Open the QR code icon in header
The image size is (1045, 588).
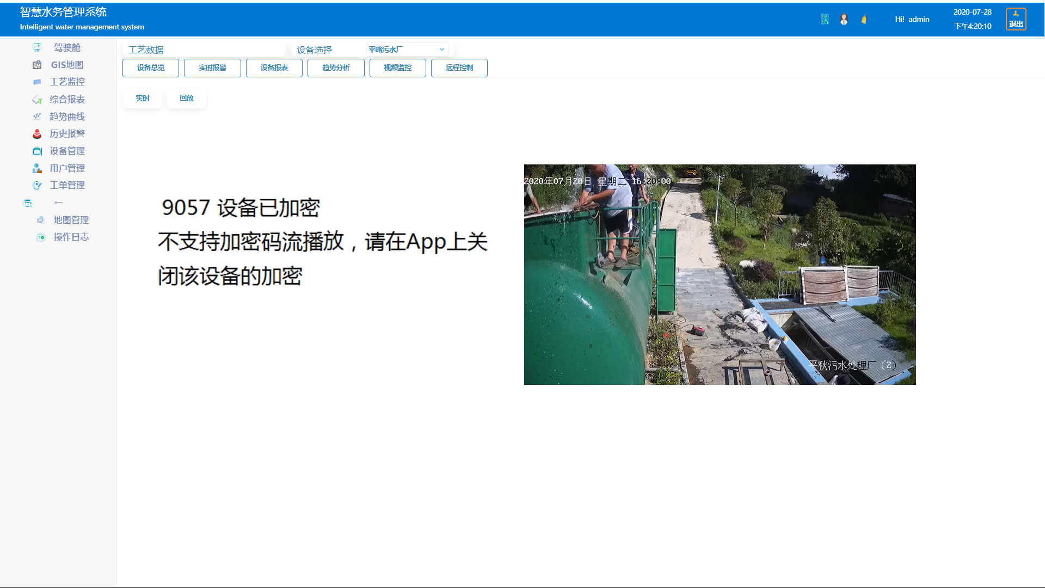(825, 19)
